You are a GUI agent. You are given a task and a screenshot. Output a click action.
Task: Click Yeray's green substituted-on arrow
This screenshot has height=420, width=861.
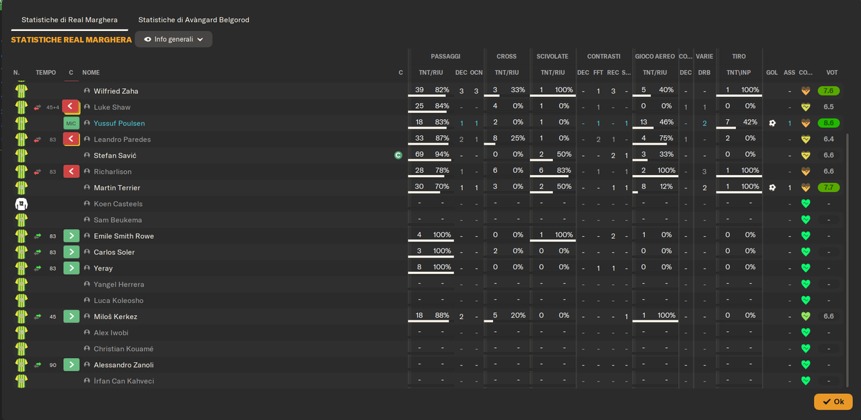point(71,269)
